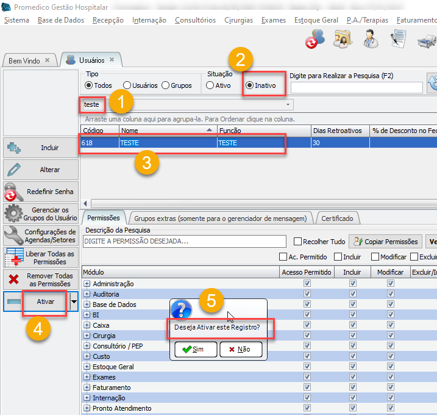Screen dimensions: 437x415
Task: Check the Recolher Tudo checkbox
Action: pos(298,242)
